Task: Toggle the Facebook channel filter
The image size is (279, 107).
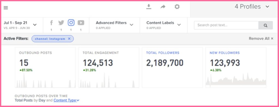Action: 51,23
